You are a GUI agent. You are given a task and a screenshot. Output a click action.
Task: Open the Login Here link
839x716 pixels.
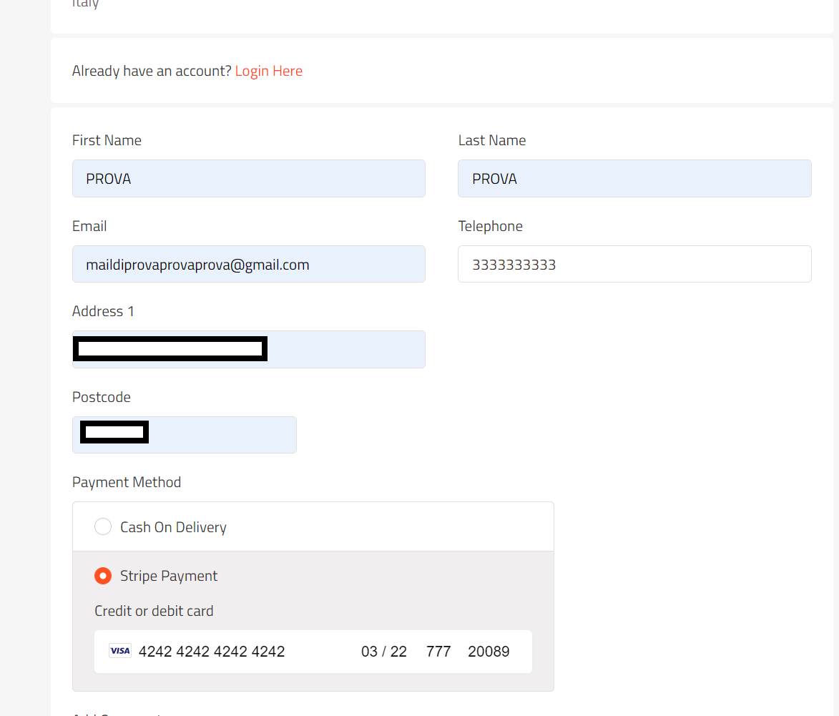tap(268, 70)
